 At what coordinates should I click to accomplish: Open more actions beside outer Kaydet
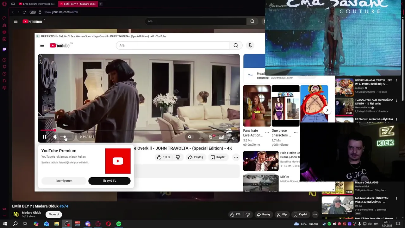tap(315, 214)
